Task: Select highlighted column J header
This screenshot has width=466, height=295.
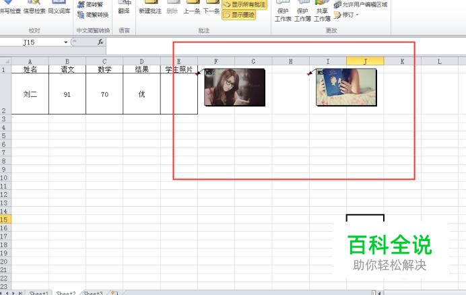Action: click(x=365, y=61)
